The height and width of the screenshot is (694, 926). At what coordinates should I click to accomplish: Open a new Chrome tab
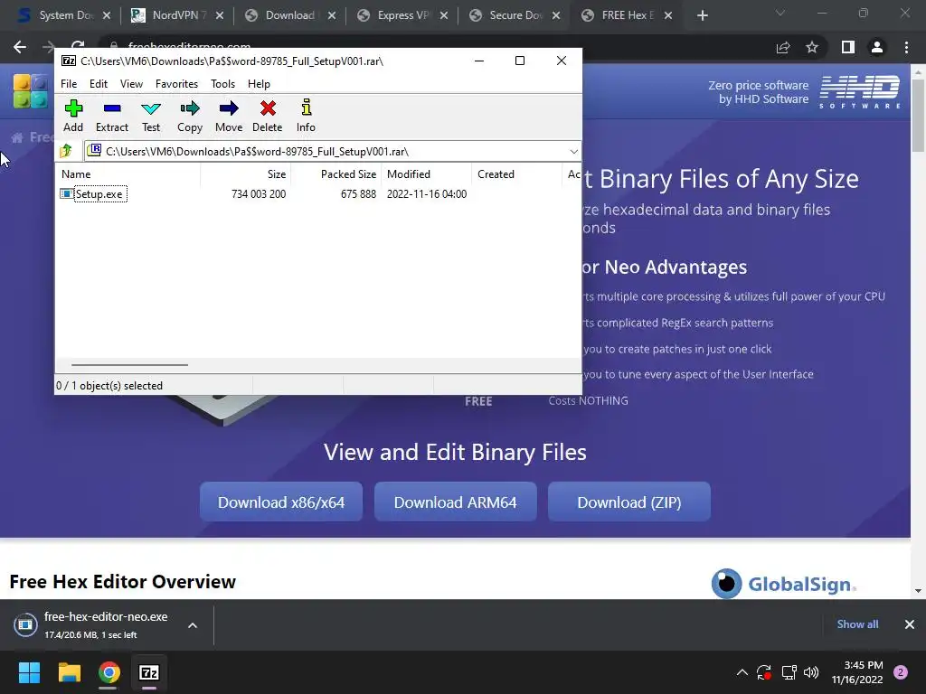[702, 15]
